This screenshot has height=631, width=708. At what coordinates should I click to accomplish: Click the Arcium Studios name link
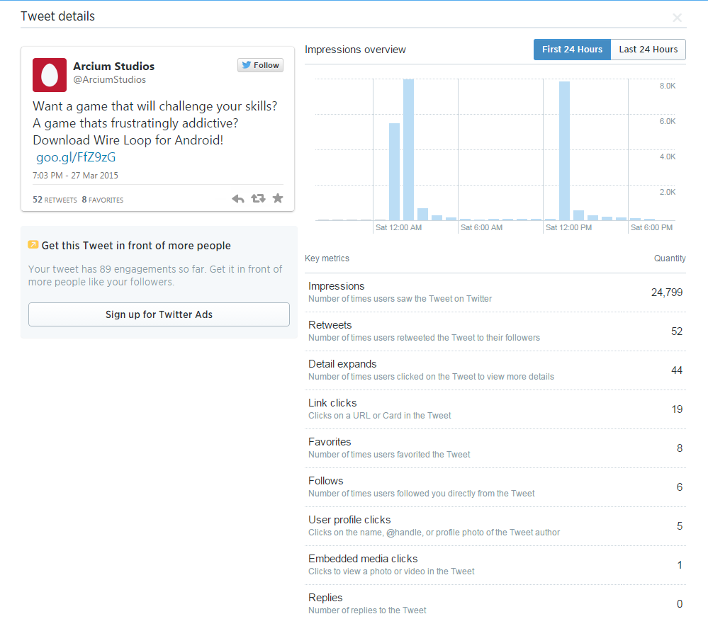pos(114,67)
